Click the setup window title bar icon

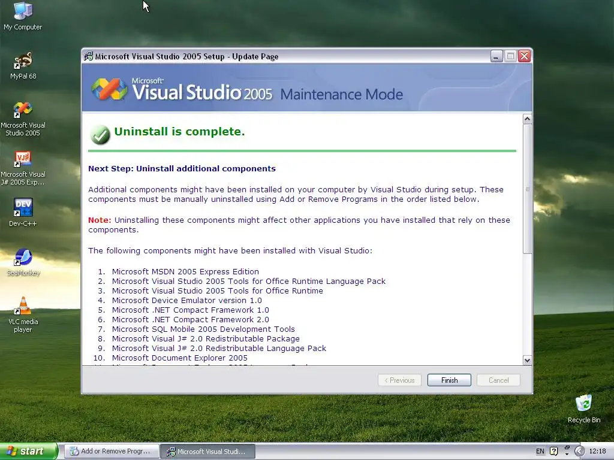[89, 56]
